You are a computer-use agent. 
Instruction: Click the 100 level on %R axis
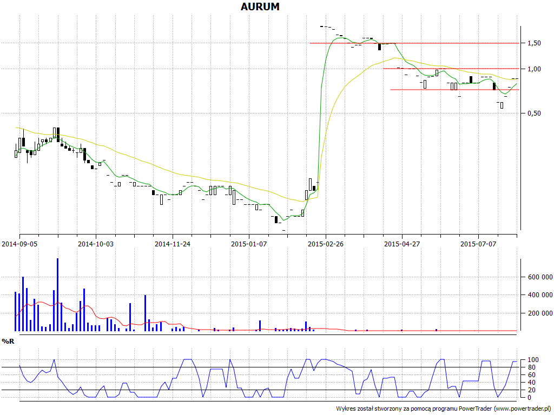click(532, 360)
